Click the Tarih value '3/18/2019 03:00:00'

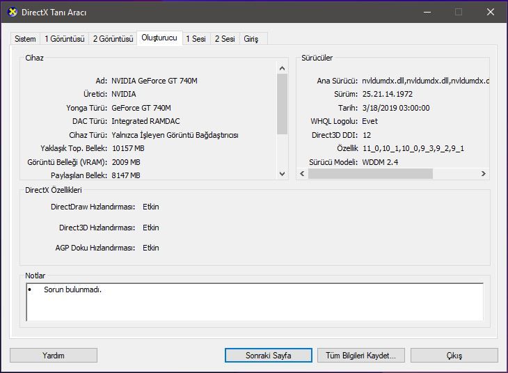[396, 108]
